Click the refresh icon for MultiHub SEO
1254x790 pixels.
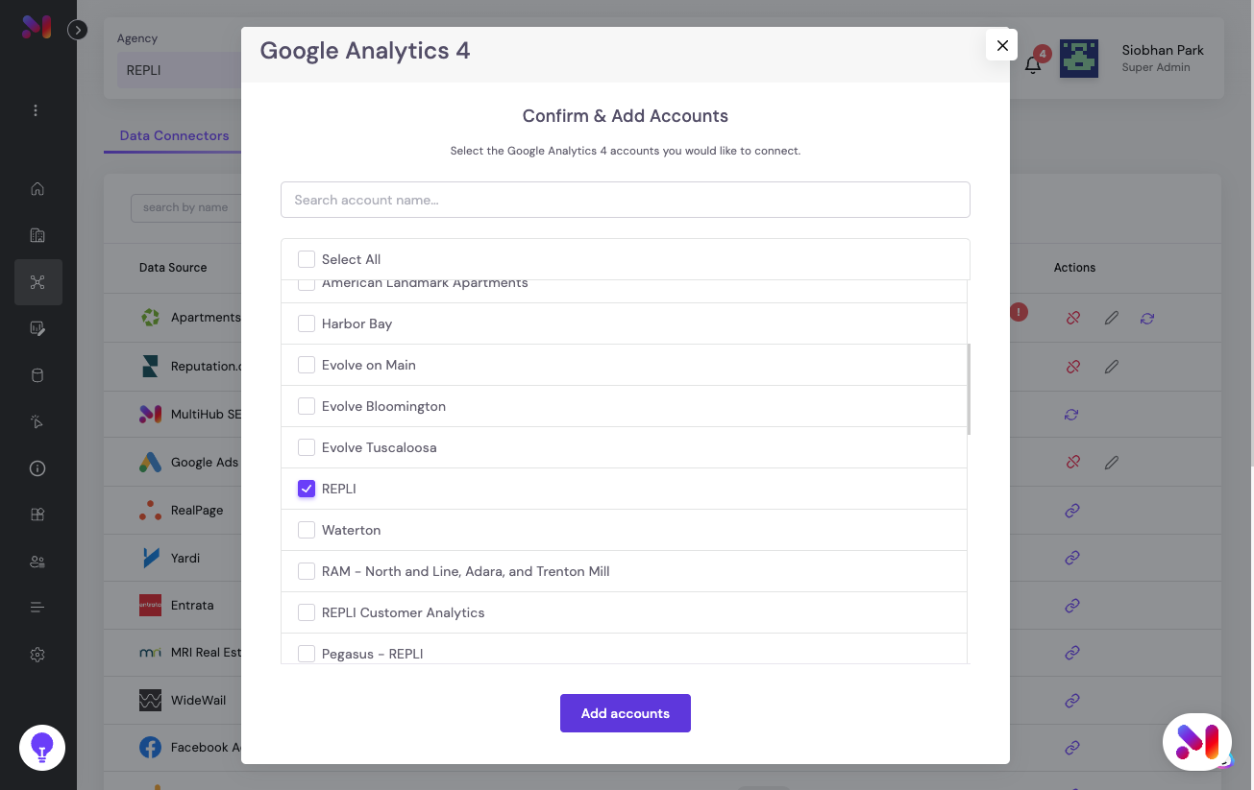coord(1071,415)
